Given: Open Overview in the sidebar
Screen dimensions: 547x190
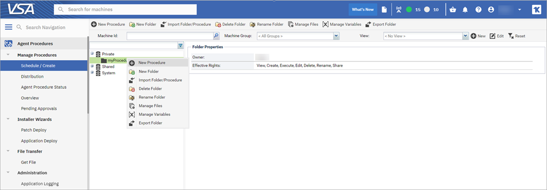Looking at the screenshot, I should pos(30,98).
